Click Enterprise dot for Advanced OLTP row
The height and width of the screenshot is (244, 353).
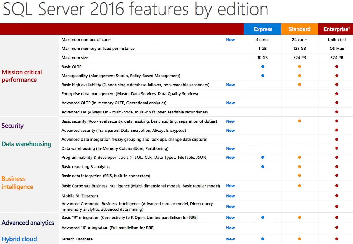click(337, 103)
